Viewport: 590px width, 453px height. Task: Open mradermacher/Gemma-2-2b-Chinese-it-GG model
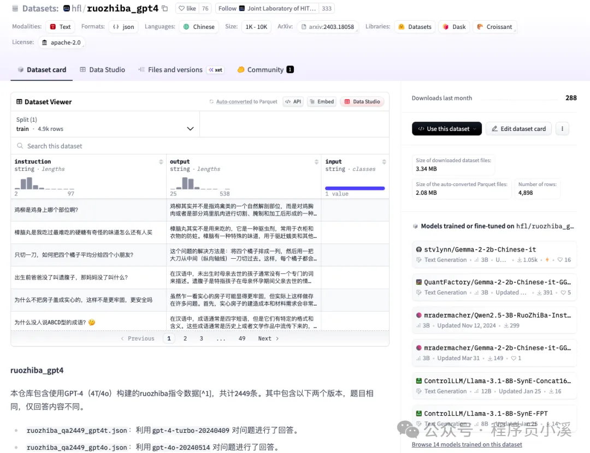point(494,353)
